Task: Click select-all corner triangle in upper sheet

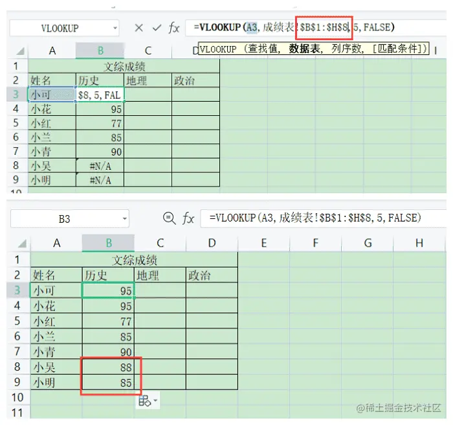Action: 21,51
